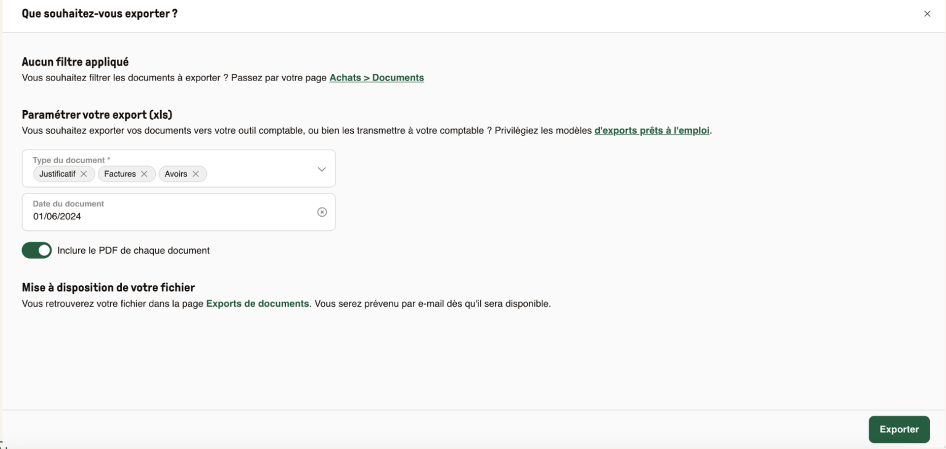Click the "Type du document" field label

pyautogui.click(x=69, y=160)
